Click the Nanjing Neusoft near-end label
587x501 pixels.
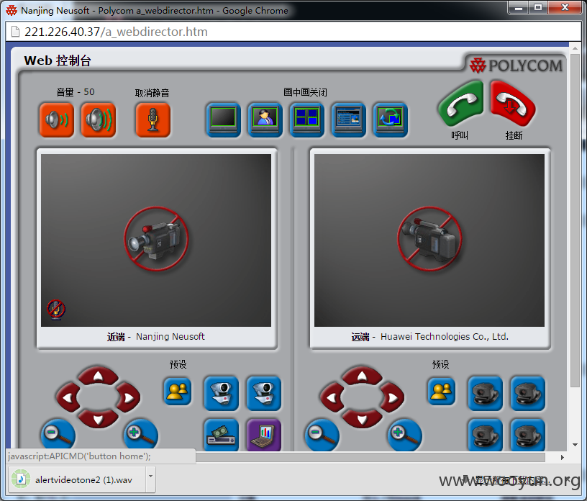(170, 336)
